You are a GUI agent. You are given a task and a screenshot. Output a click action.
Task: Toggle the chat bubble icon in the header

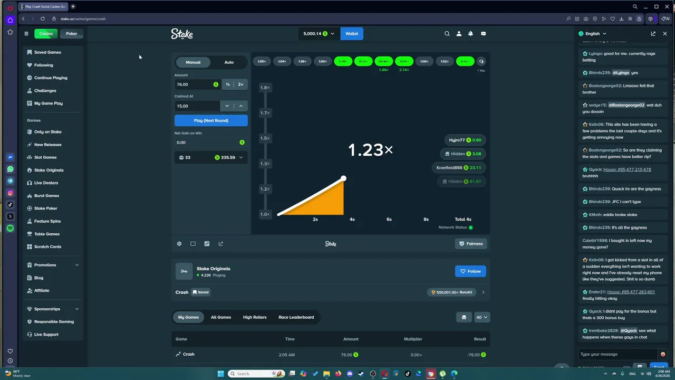click(x=483, y=34)
